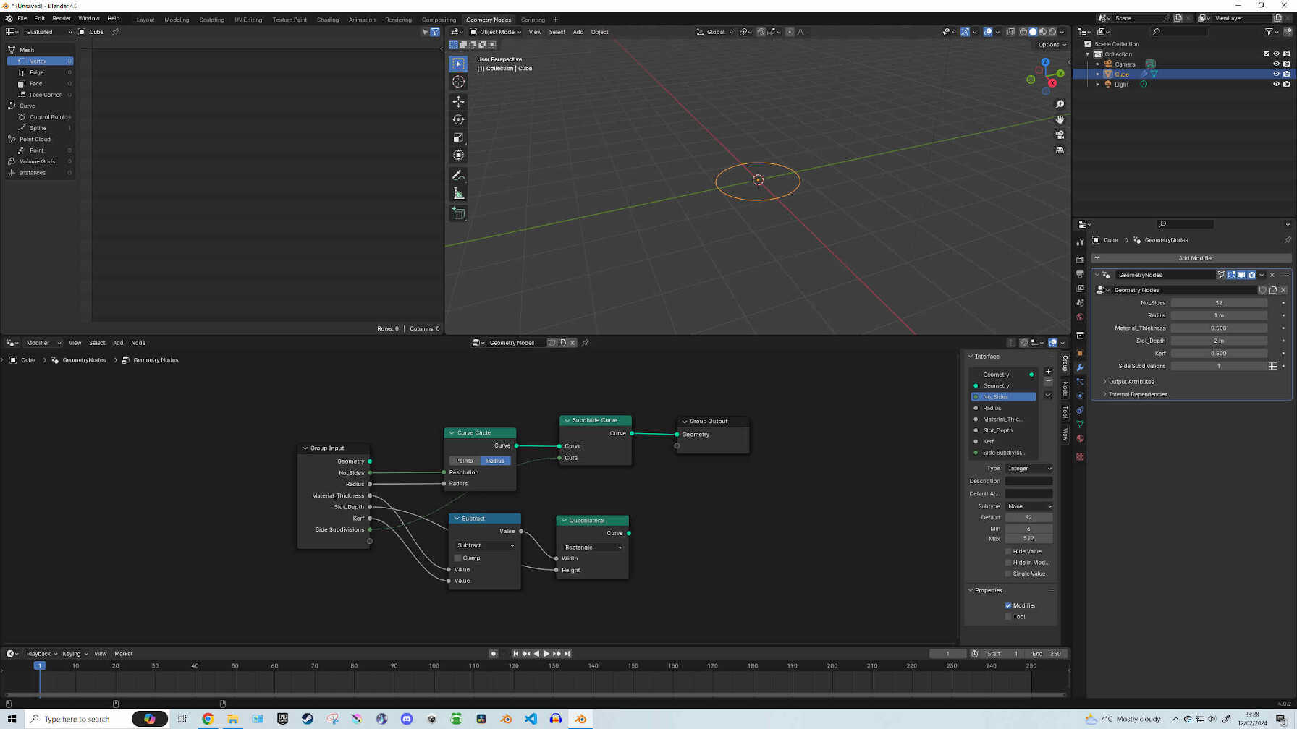
Task: Enable the Hide Value checkbox
Action: tap(1008, 551)
